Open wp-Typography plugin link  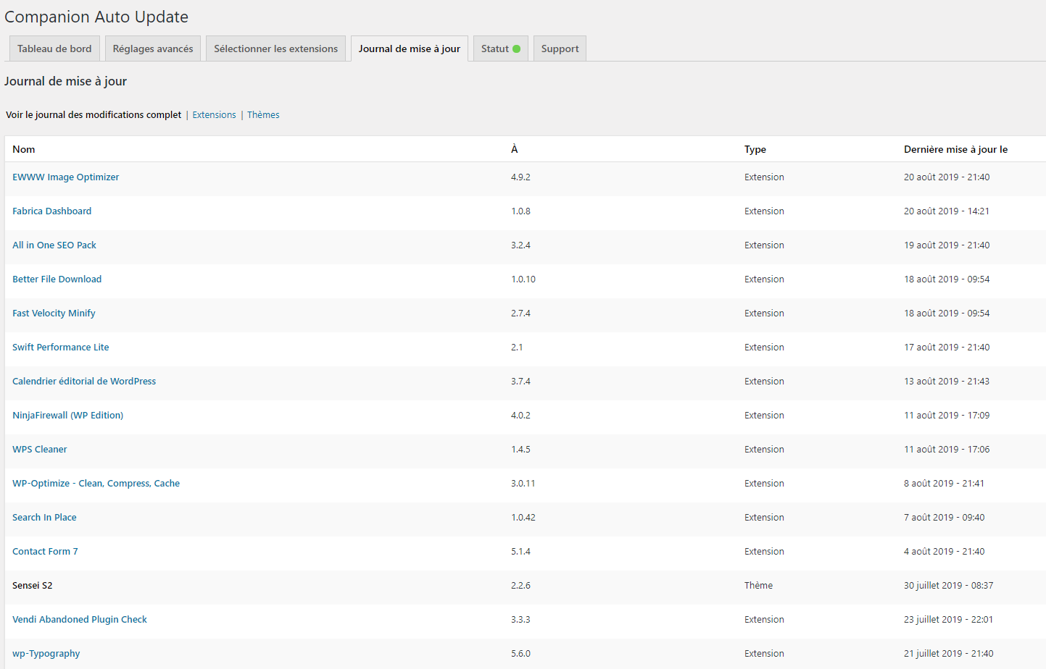tap(46, 653)
